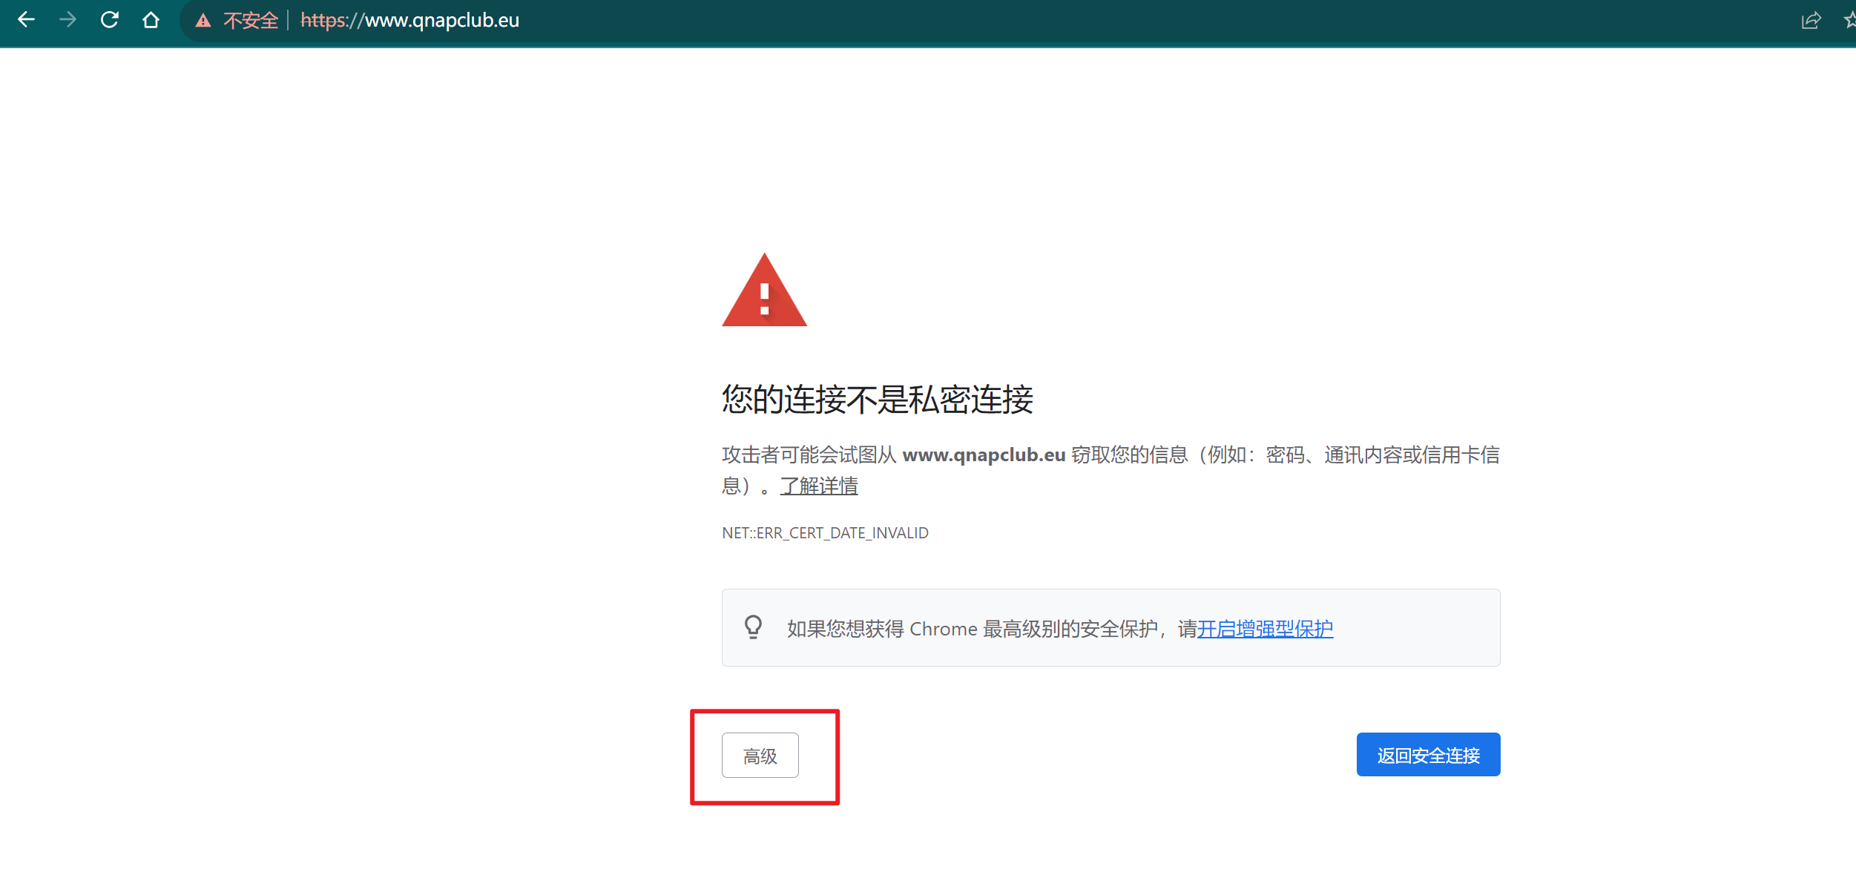Viewport: 1856px width, 869px height.
Task: Click the lightbulb tip icon
Action: tap(753, 627)
